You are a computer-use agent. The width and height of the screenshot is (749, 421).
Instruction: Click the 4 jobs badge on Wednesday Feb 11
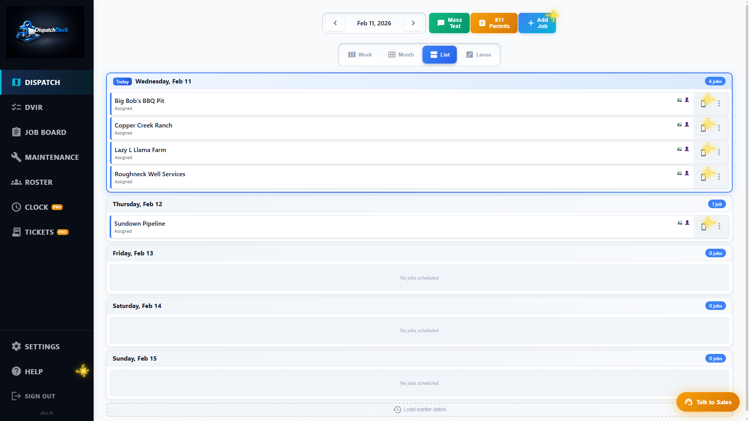(x=715, y=81)
